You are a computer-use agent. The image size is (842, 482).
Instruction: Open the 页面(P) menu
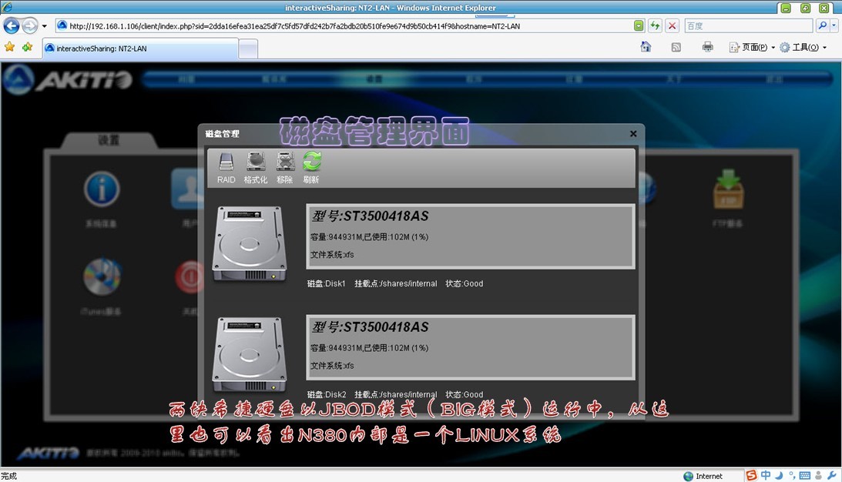pos(752,47)
